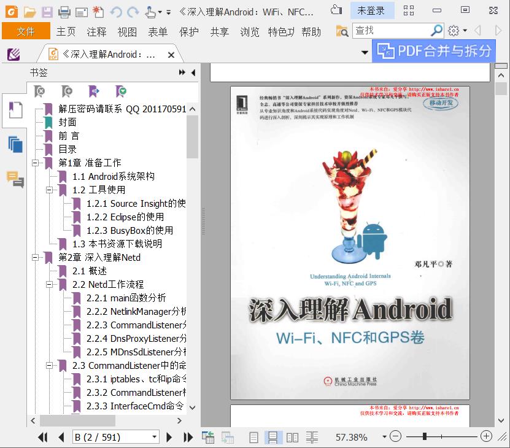Collapse the 第2章 深入理解Netd bookmark node
The image size is (510, 448).
tap(35, 257)
